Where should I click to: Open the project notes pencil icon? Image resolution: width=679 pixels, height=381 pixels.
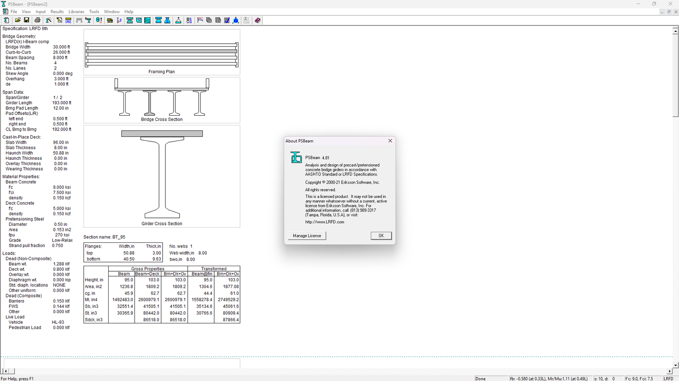[59, 20]
